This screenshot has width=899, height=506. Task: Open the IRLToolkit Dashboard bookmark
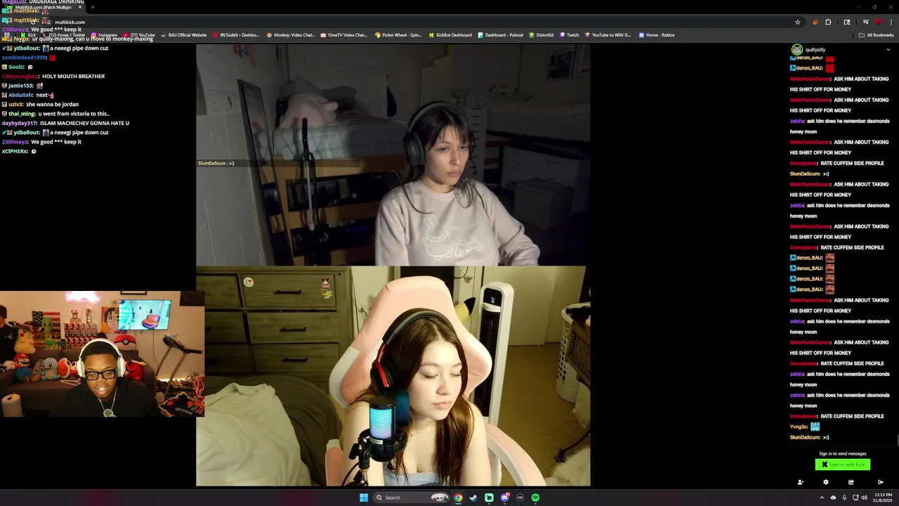coord(236,35)
